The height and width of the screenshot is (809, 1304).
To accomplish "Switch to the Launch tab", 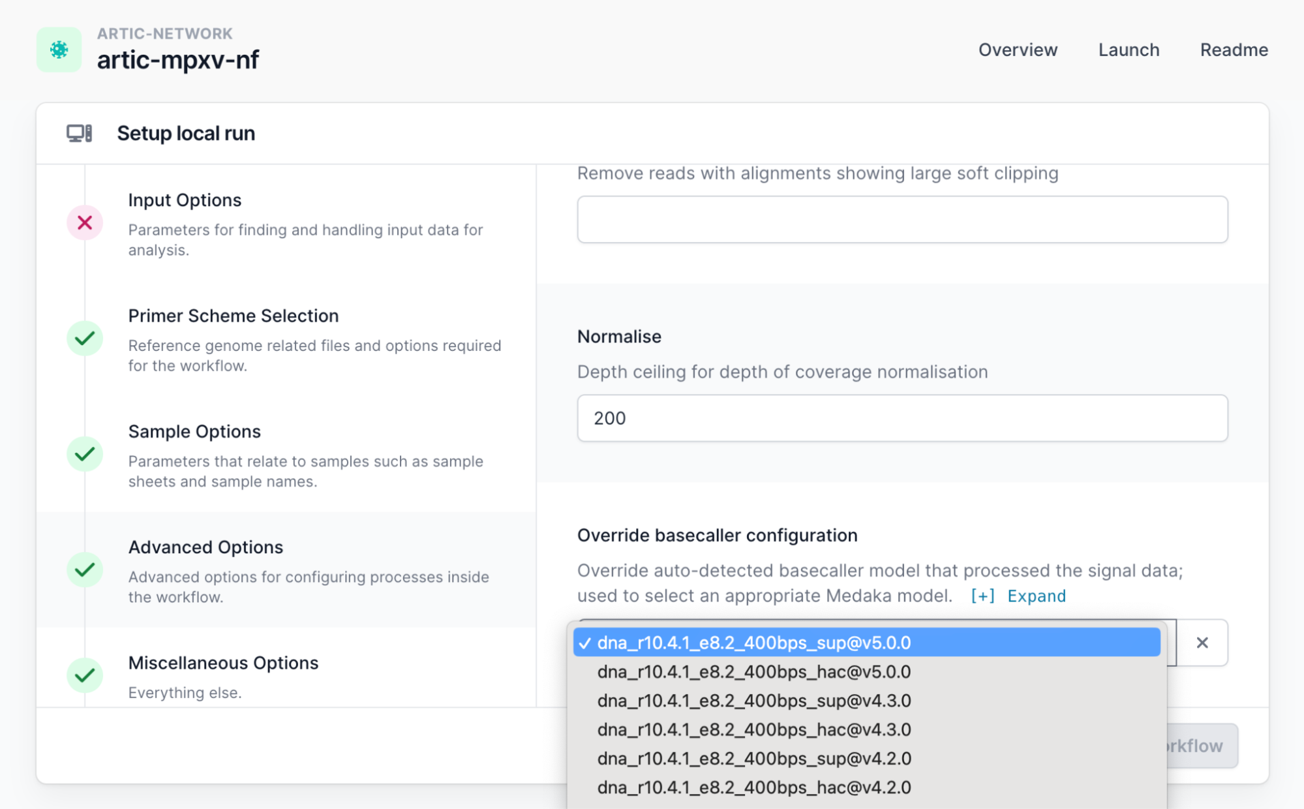I will pos(1129,50).
